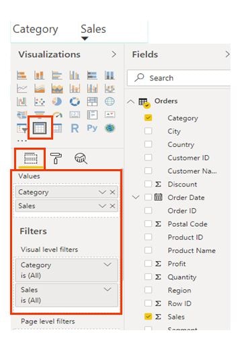Expand the Sales visual level filter
Screen dimensions: 248x345
pos(108,289)
